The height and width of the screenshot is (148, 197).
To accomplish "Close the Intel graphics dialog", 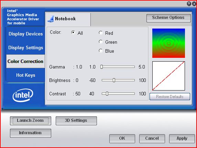I will [194, 4].
